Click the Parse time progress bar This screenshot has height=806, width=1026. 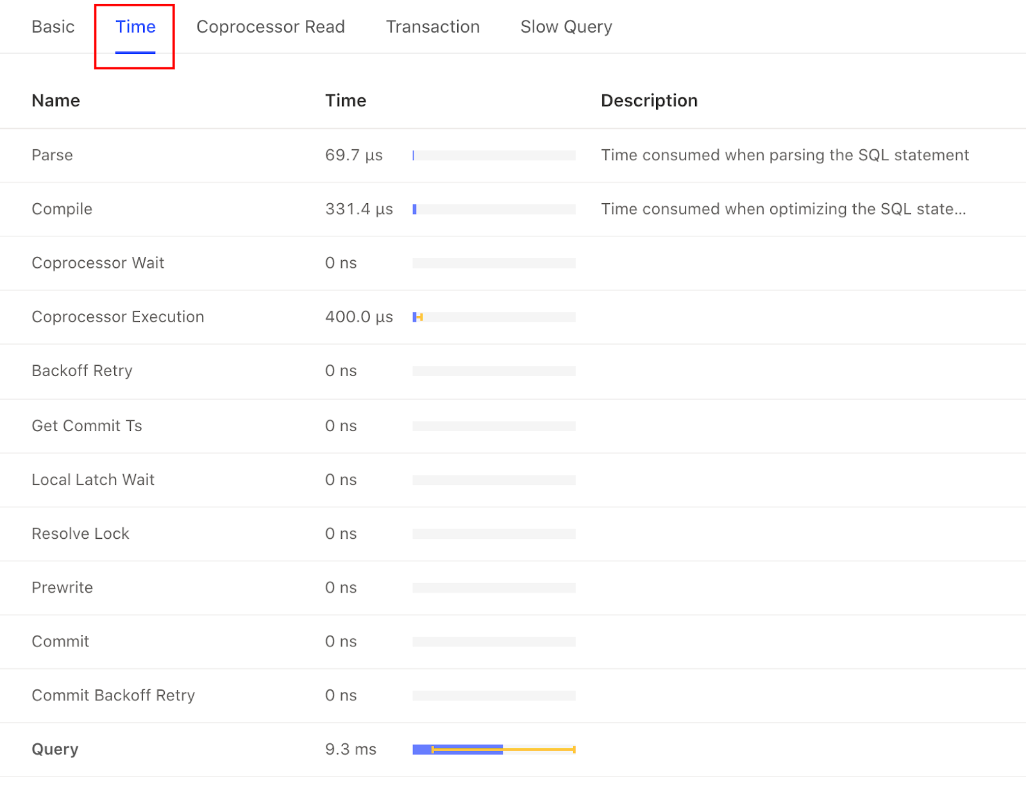tap(494, 156)
